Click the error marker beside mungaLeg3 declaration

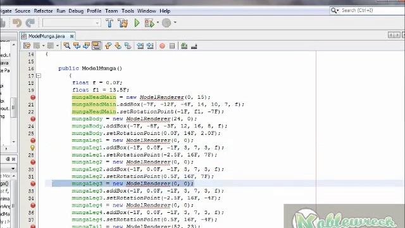(x=33, y=184)
